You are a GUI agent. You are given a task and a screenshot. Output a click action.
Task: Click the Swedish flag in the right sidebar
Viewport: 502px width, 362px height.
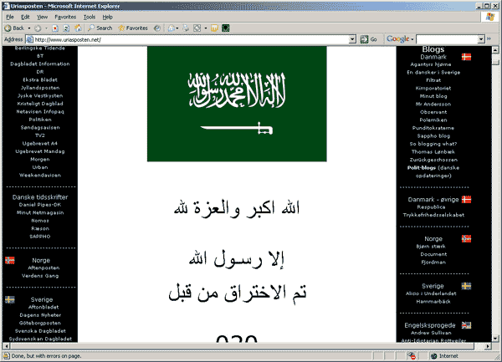pos(466,286)
